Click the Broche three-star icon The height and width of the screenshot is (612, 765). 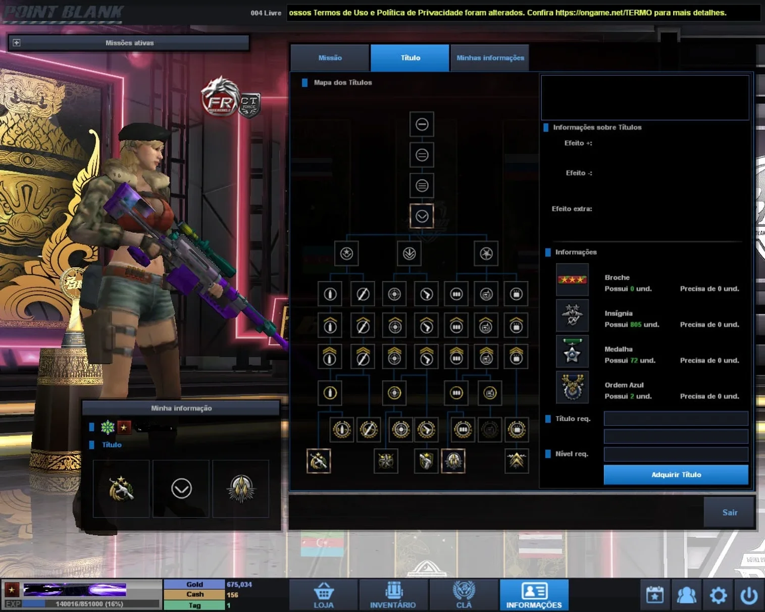tap(572, 280)
